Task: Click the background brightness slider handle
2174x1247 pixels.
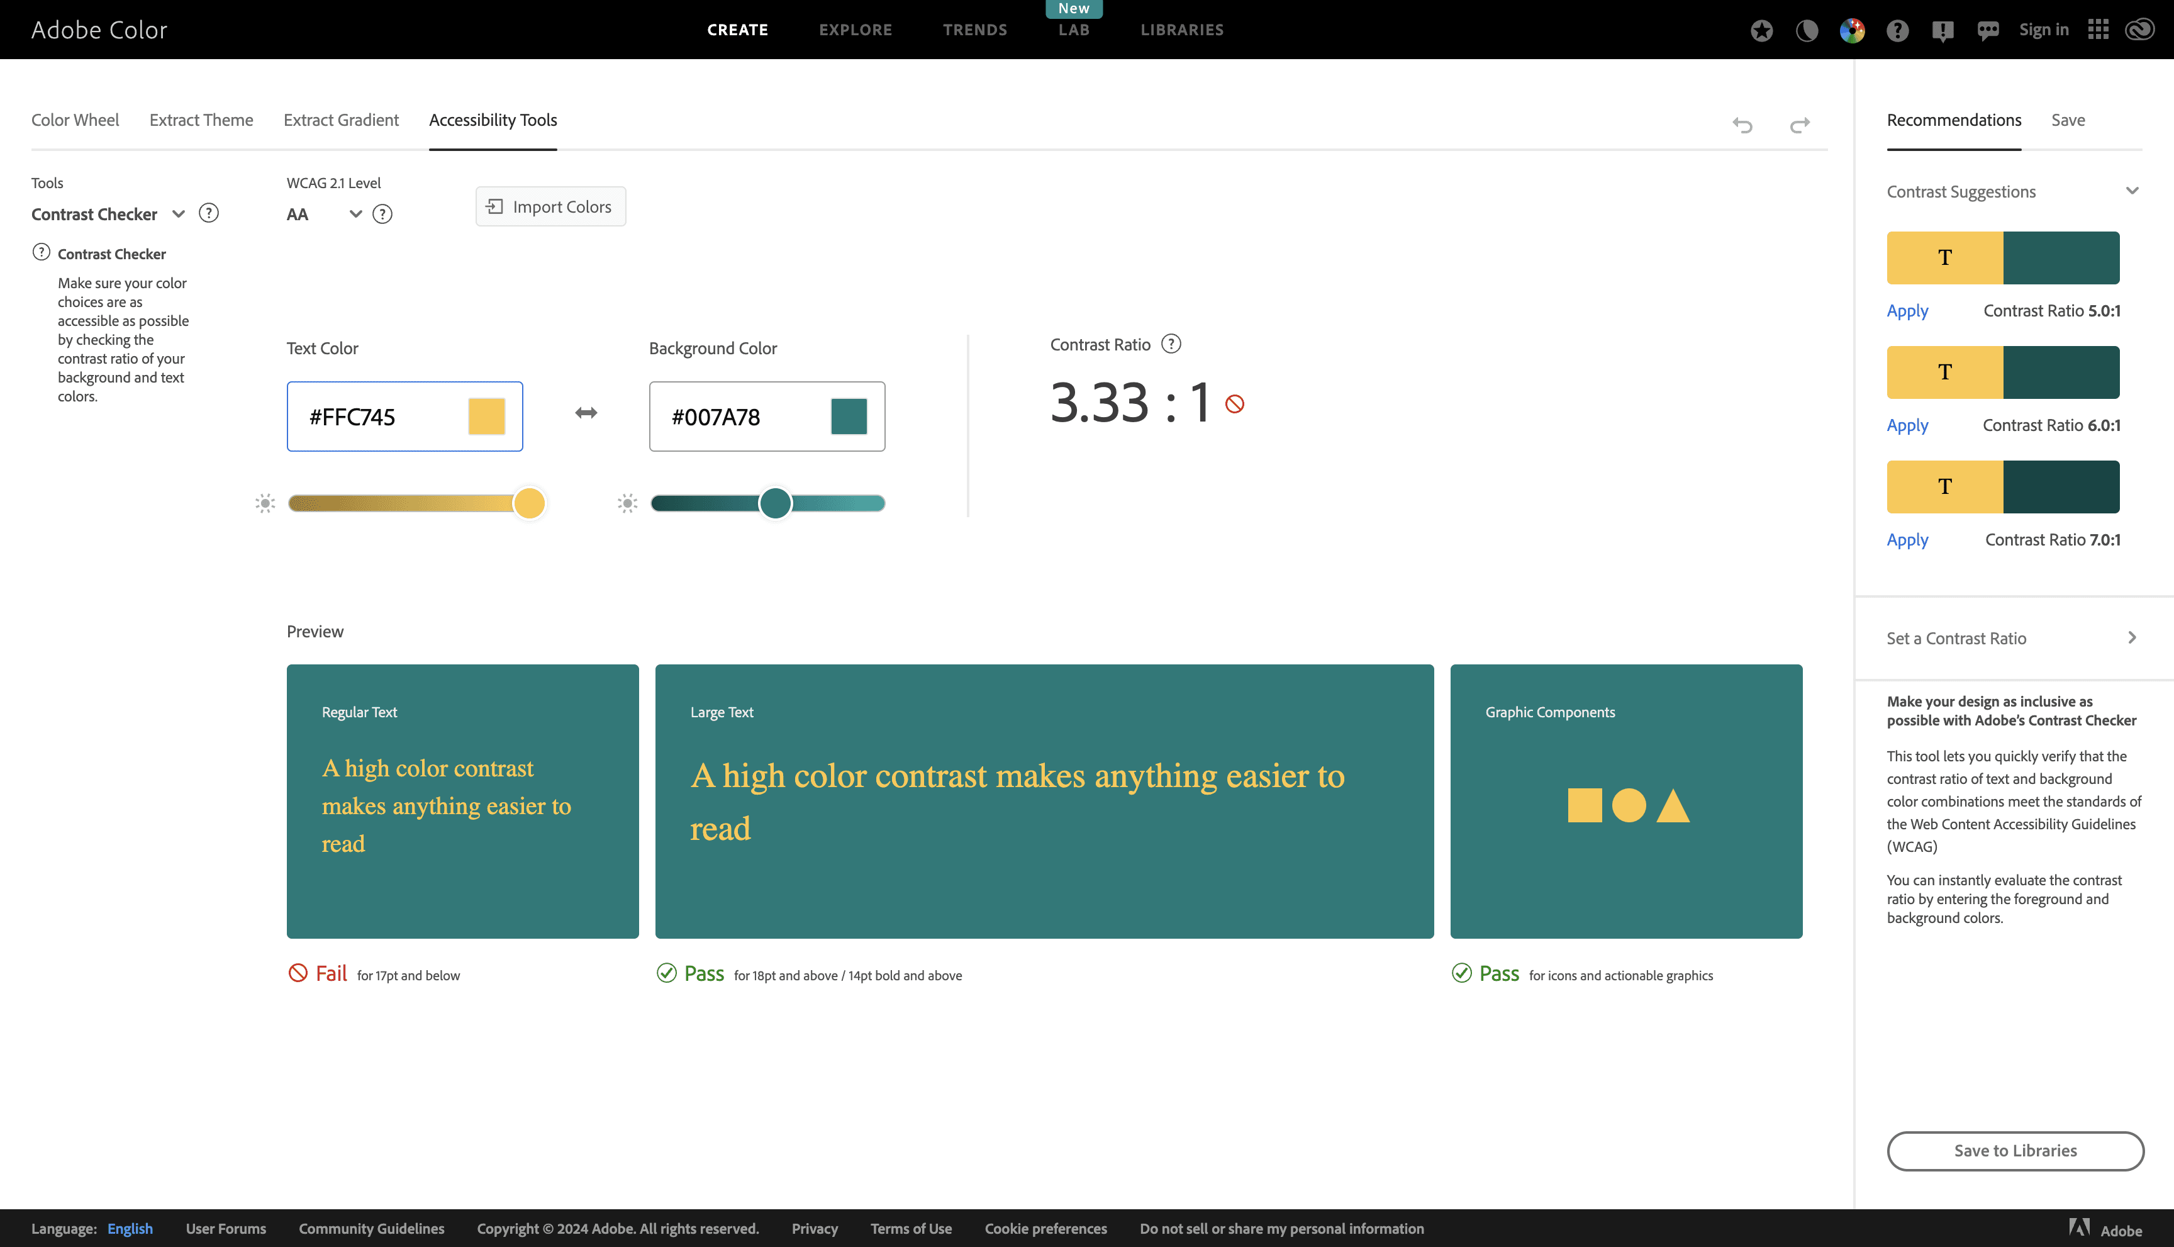Action: 775,503
